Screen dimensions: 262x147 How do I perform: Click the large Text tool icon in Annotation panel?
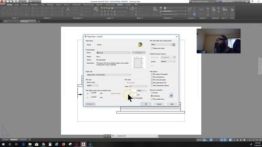click(x=68, y=9)
